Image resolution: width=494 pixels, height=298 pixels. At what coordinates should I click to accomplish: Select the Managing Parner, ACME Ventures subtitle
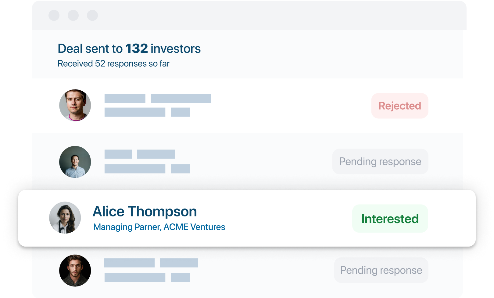(x=159, y=227)
